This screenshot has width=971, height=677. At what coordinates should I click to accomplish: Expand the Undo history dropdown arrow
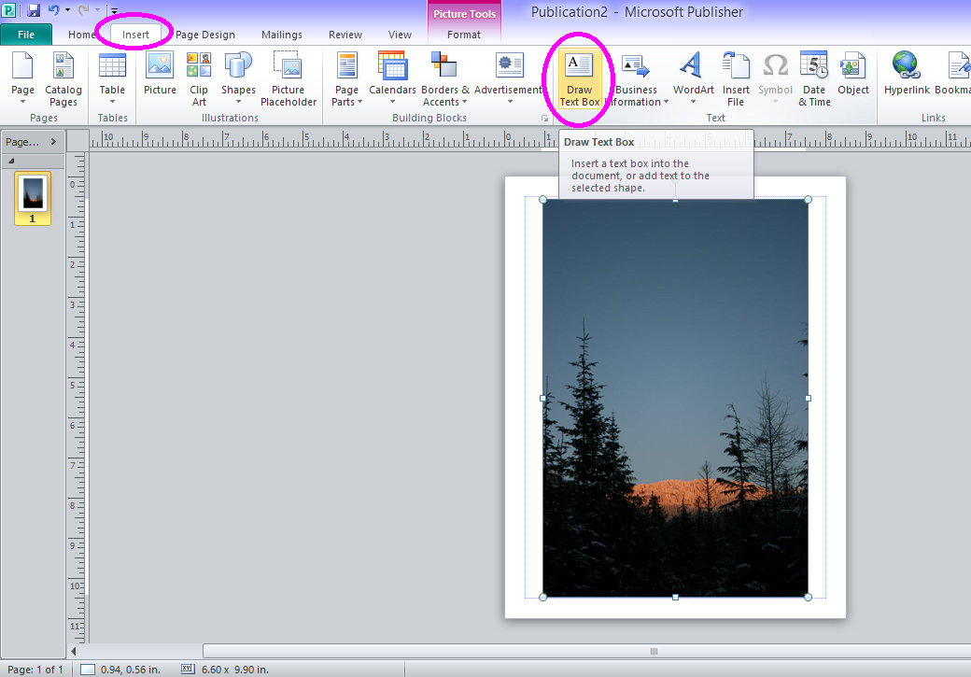[x=67, y=10]
